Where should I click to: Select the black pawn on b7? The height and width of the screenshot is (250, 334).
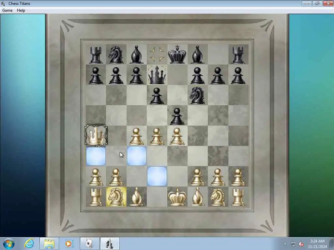point(116,76)
